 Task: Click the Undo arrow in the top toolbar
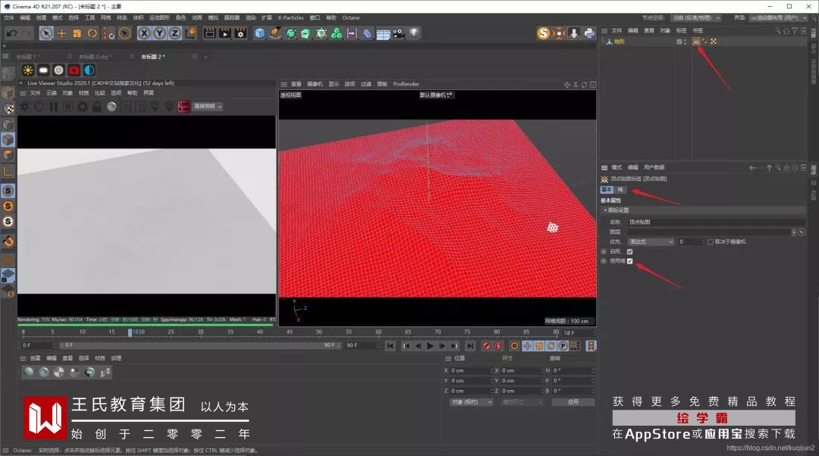pyautogui.click(x=11, y=33)
